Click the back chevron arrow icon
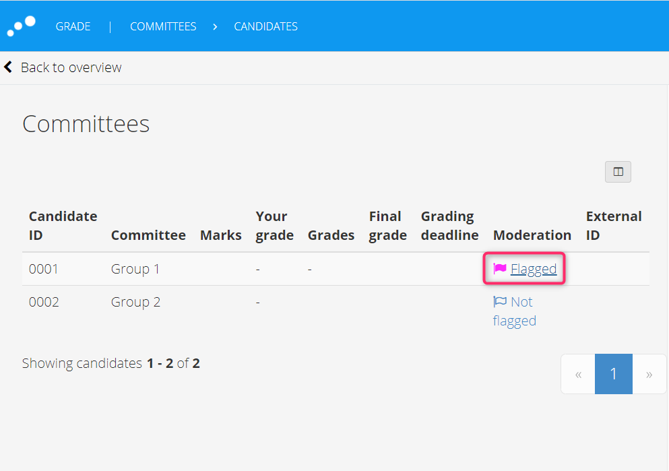Screen dimensions: 669x471 pos(8,67)
